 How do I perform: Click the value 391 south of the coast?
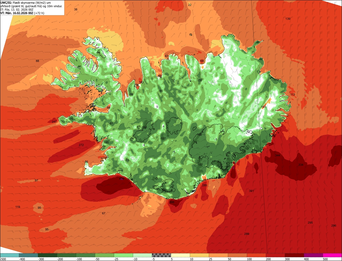tap(251, 191)
